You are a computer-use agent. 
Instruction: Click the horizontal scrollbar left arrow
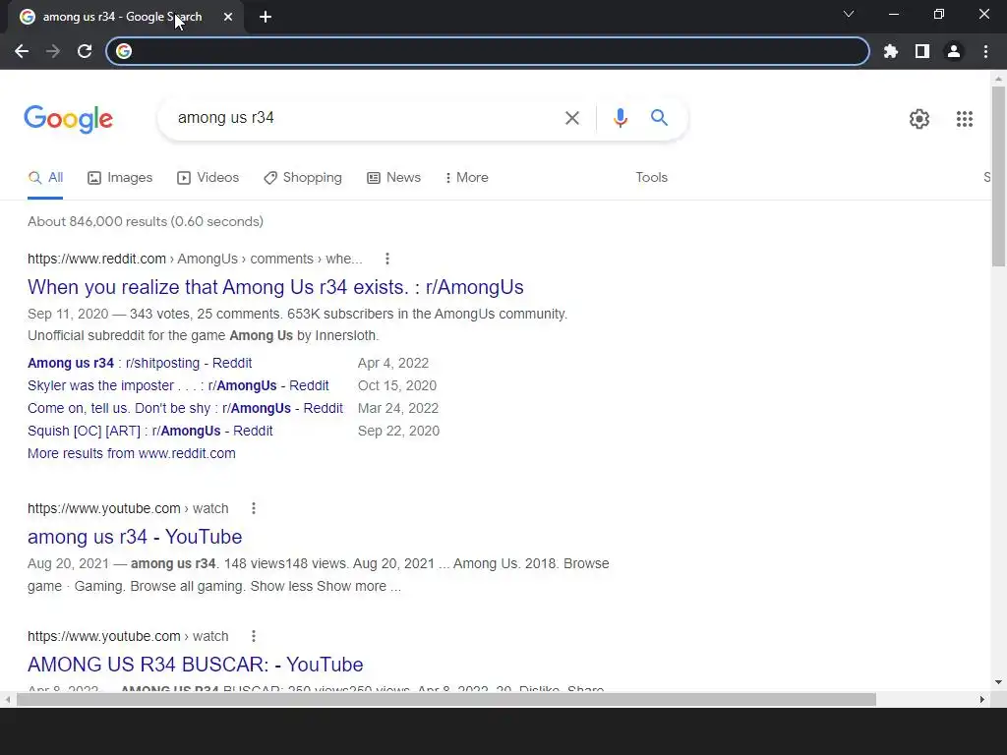pos(7,699)
